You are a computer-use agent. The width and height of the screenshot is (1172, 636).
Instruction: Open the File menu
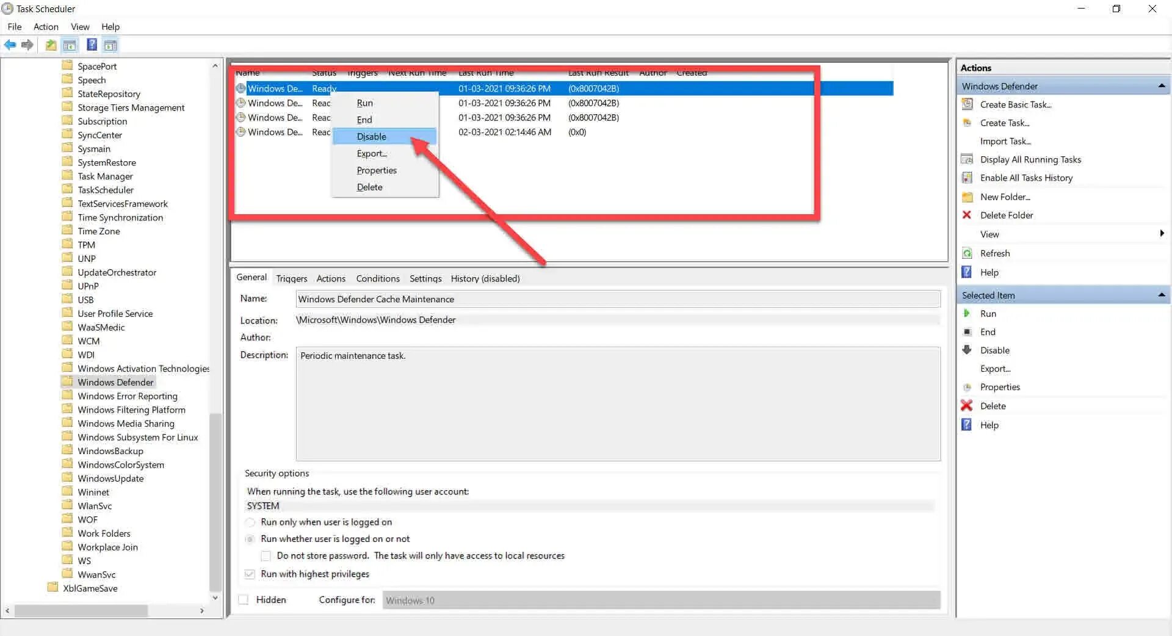pos(15,27)
